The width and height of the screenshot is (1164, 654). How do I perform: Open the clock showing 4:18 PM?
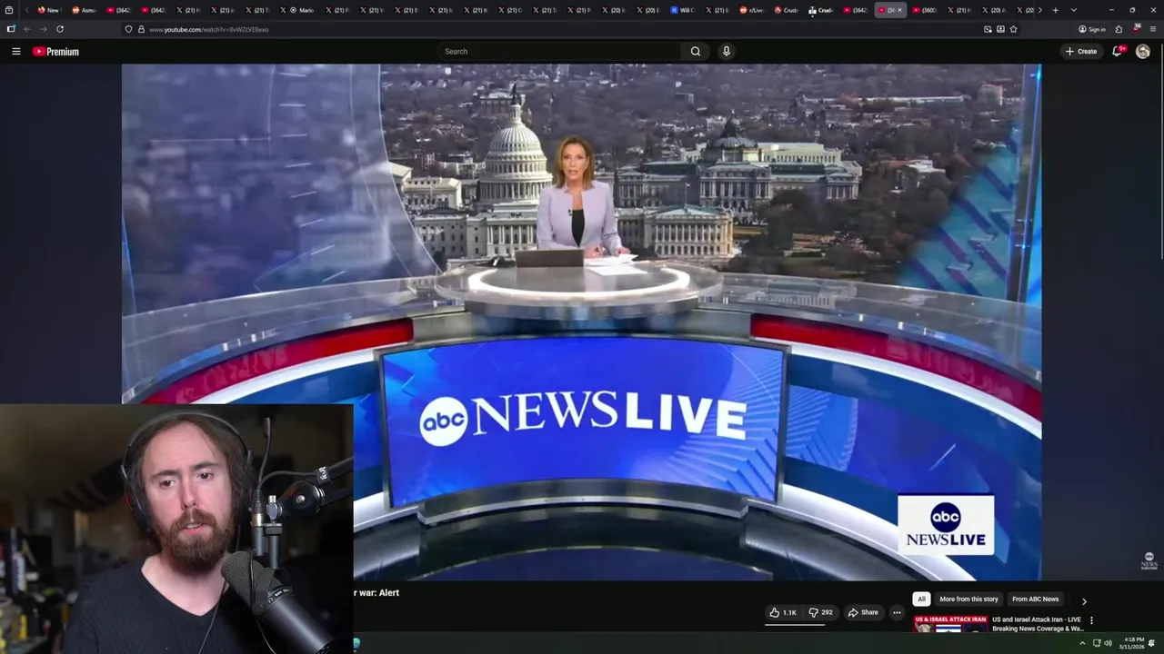[1133, 643]
